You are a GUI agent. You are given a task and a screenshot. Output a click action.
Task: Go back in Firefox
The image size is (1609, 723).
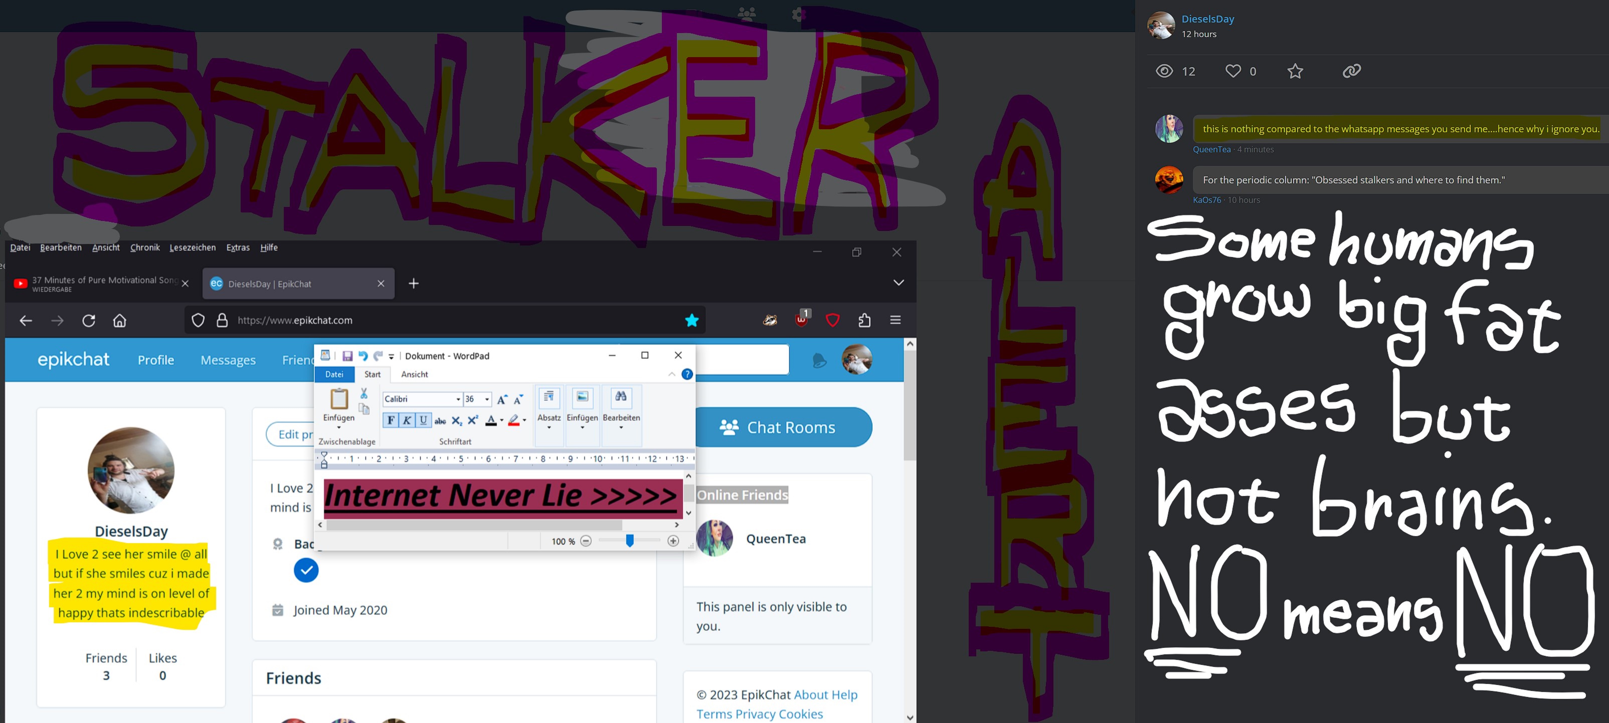26,320
